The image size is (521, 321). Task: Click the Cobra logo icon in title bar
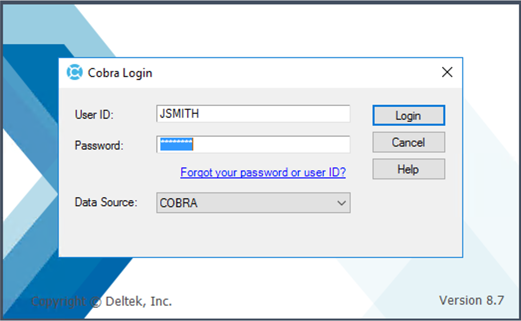[74, 72]
